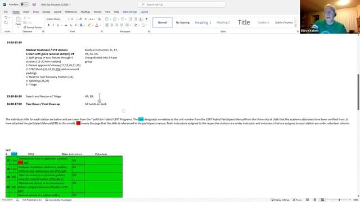Screen dimensions: 360x202
Task: Click the yellow text highlight color button
Action: pyautogui.click(x=89, y=25)
